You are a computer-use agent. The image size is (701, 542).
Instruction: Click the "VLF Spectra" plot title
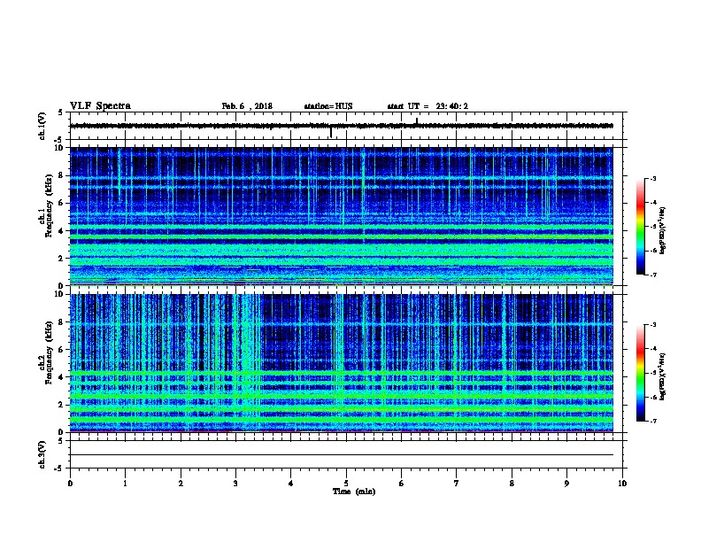coord(100,106)
